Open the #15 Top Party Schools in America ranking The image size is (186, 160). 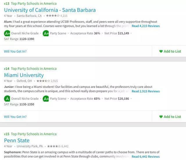[30, 134]
